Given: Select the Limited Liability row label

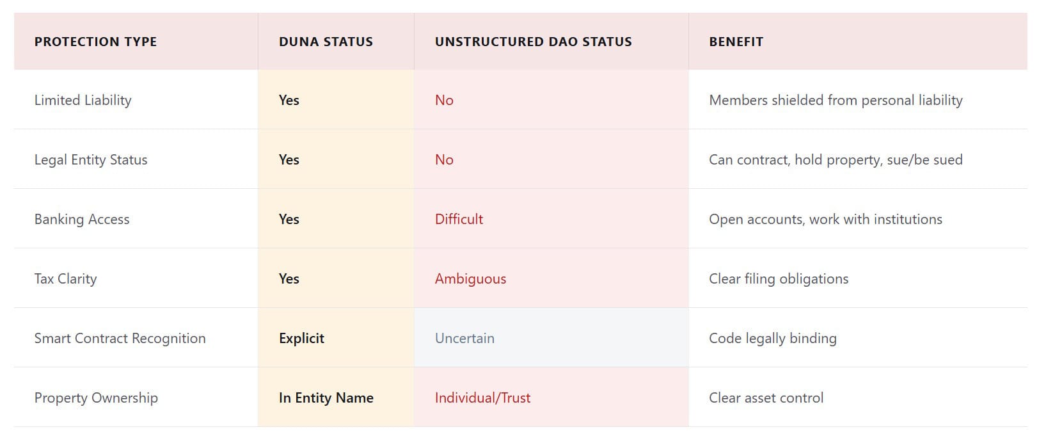Looking at the screenshot, I should (83, 100).
